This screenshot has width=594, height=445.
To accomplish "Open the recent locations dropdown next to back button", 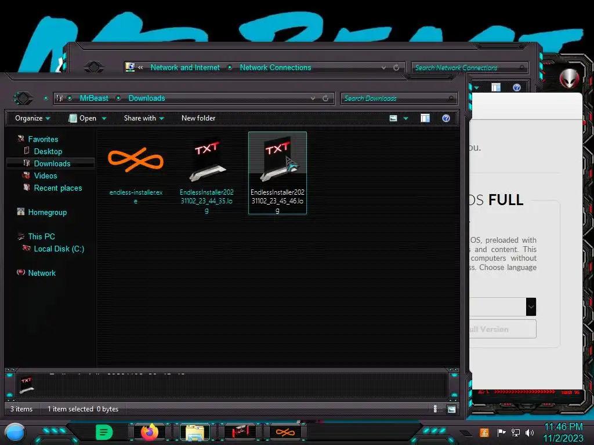I will pos(46,99).
